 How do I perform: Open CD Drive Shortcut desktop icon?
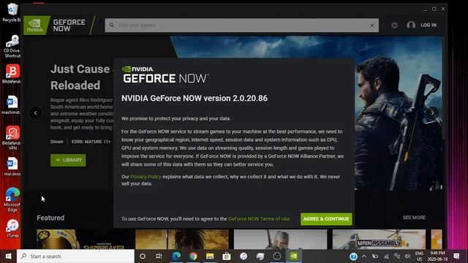pos(12,46)
